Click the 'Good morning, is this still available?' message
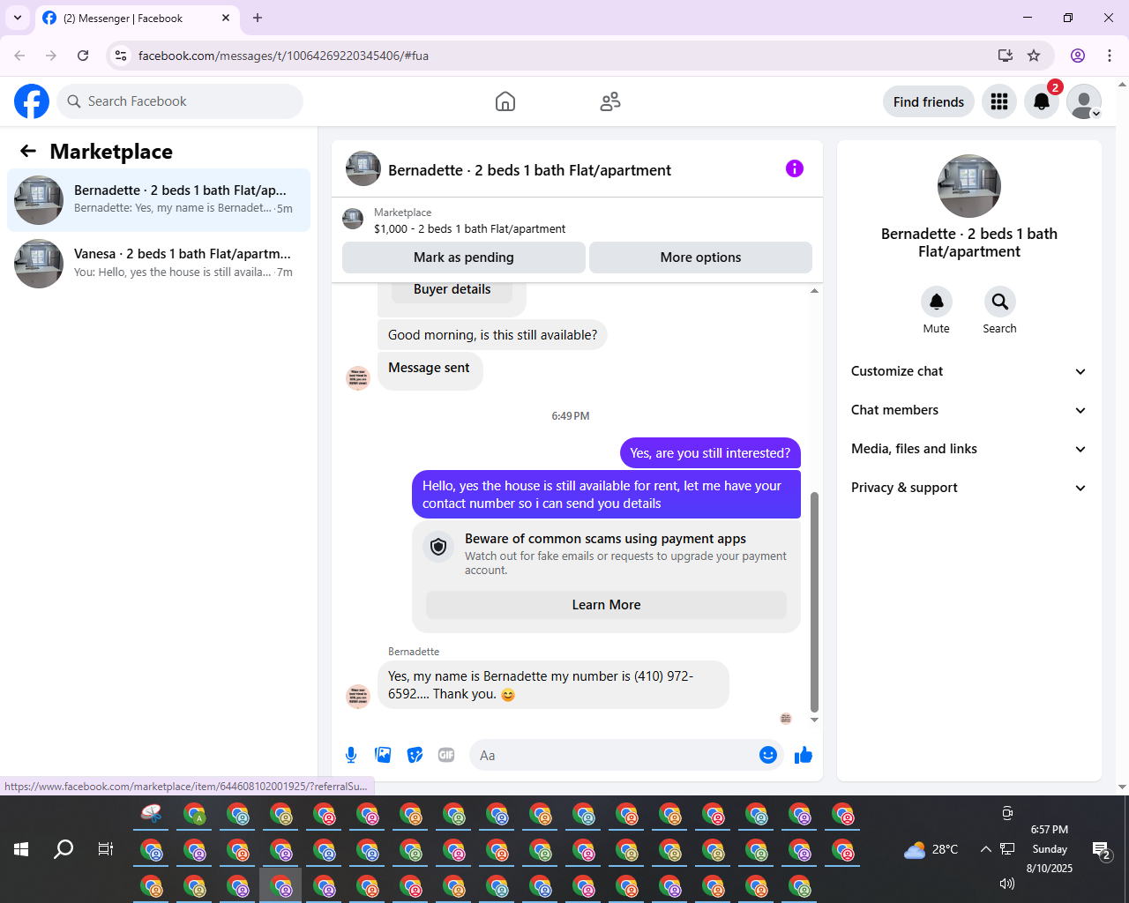 (492, 335)
